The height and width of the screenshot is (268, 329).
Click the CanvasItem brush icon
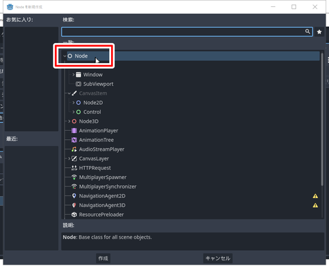(x=74, y=93)
